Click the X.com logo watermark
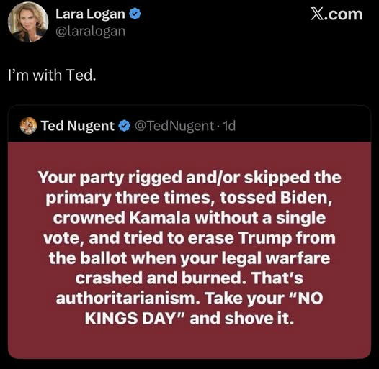Viewport: 379px width, 369px height. (336, 14)
